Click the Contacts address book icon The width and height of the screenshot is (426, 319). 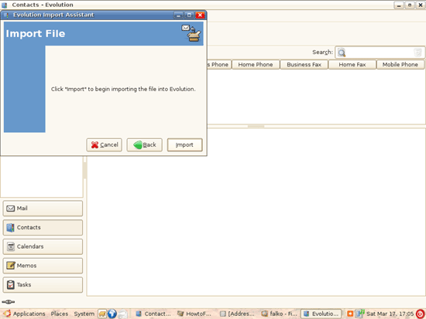[x=10, y=228]
